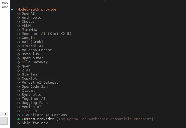Choose Moonshot AI (Kimi K2.5)
The image size is (186, 128).
click(x=46, y=34)
